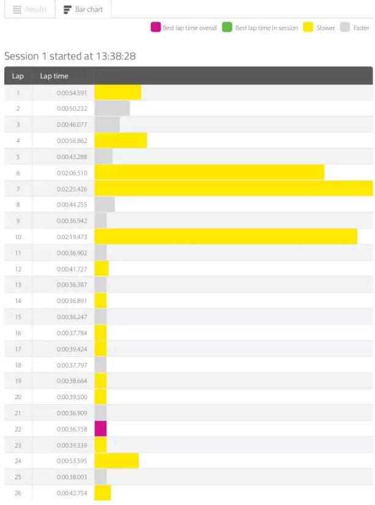
Task: Click the Best lap time overall label
Action: click(190, 28)
